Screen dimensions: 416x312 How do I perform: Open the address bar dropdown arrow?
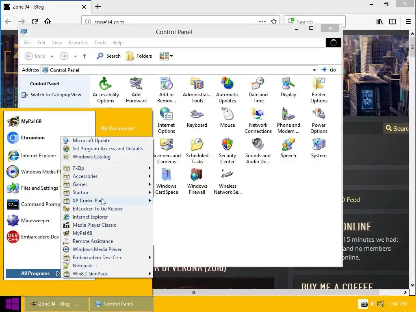(314, 70)
